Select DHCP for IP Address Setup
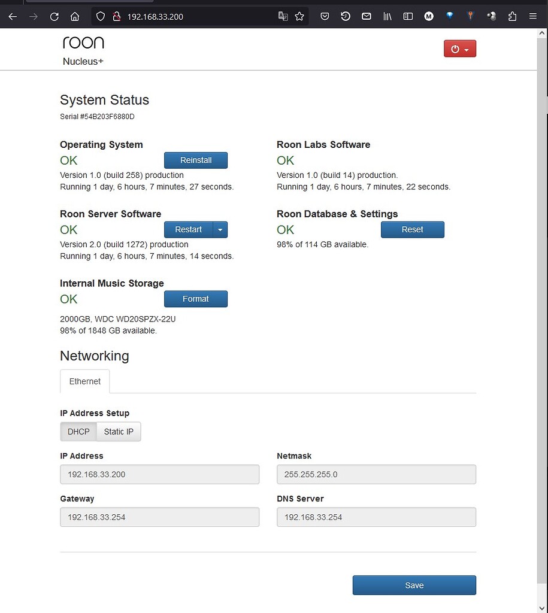The width and height of the screenshot is (548, 613). (78, 431)
